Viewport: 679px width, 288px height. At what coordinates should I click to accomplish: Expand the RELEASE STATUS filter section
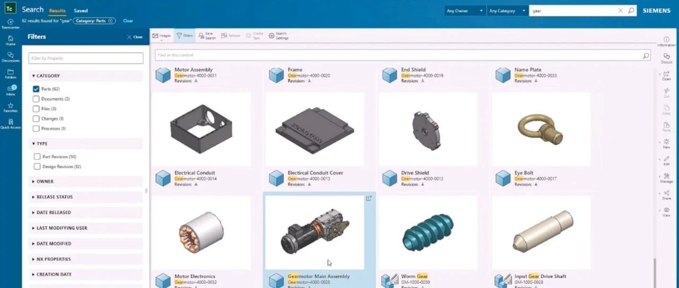point(54,197)
